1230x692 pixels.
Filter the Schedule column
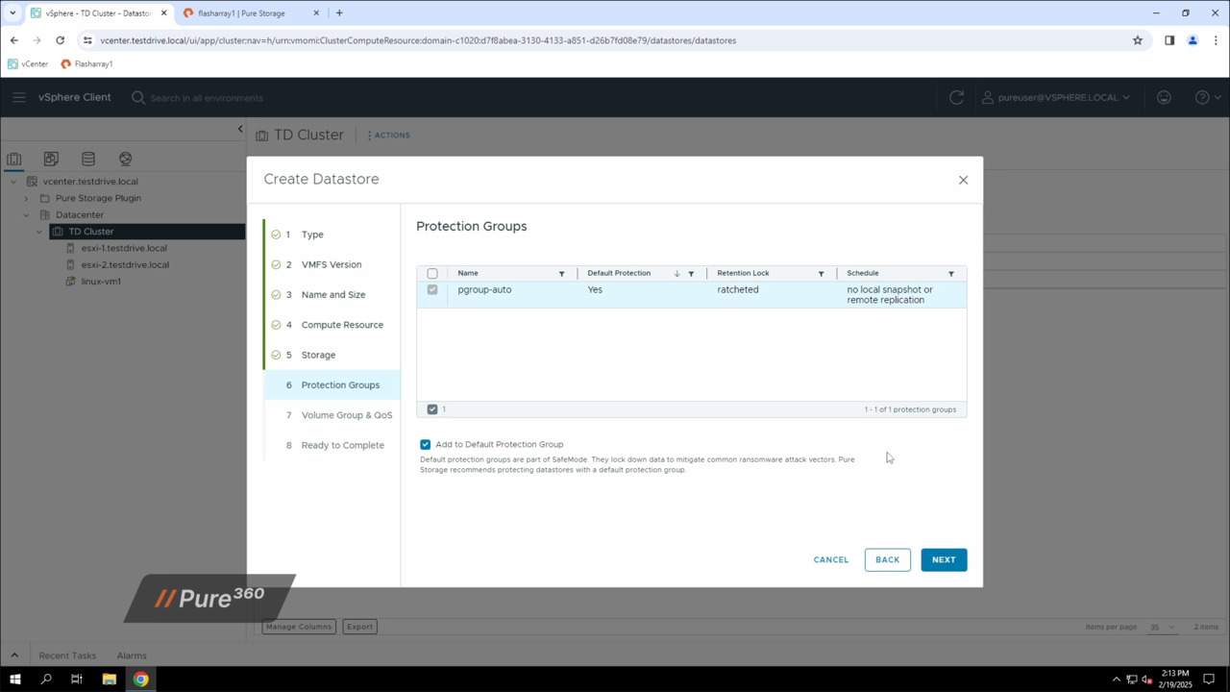coord(950,273)
